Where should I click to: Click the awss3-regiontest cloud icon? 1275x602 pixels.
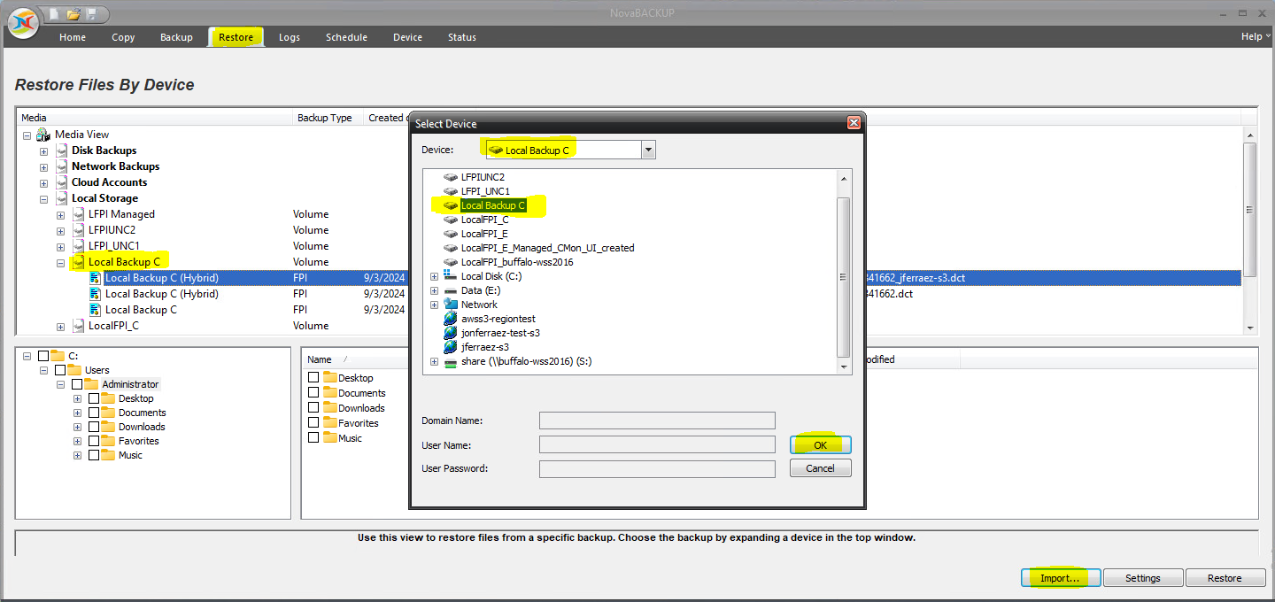[x=451, y=319]
